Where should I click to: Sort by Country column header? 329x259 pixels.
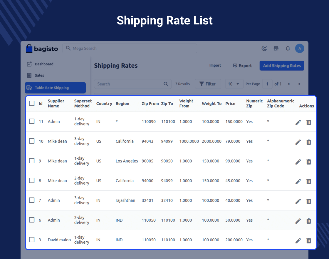coord(104,104)
